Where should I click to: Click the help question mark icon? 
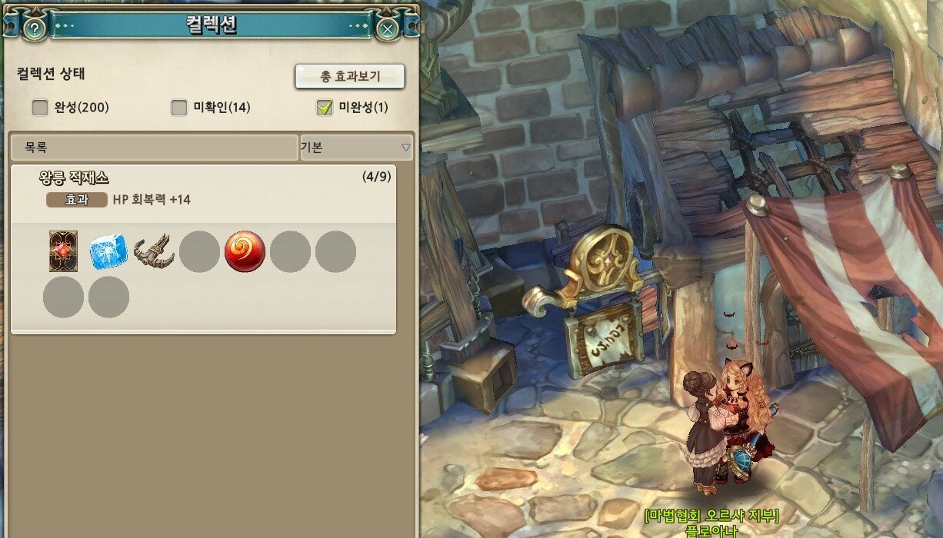click(35, 29)
